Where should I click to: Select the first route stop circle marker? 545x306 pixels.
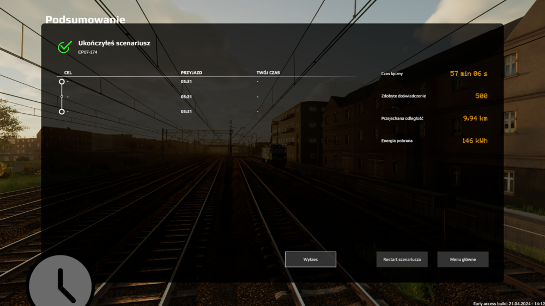point(62,82)
